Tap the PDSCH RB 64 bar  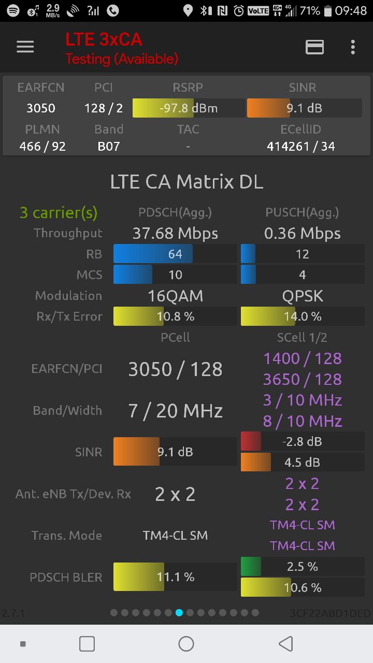(175, 254)
